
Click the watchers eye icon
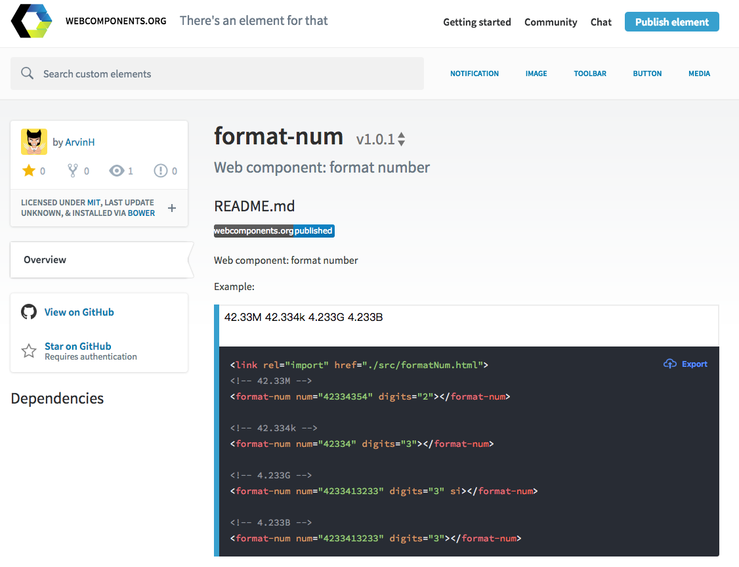coord(116,171)
